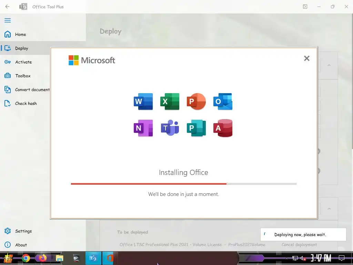Click the Installing Office progress bar

point(183,184)
